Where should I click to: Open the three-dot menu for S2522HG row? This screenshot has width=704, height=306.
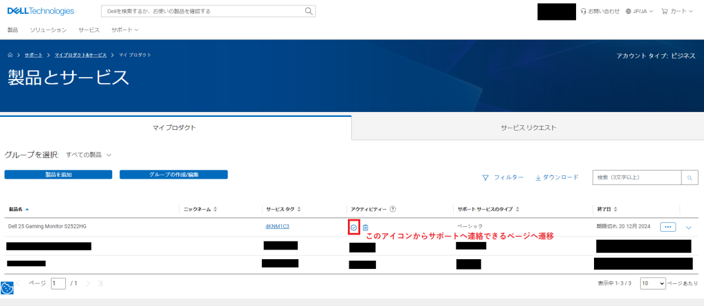[x=668, y=226]
